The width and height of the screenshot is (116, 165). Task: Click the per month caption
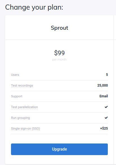[x=59, y=59]
